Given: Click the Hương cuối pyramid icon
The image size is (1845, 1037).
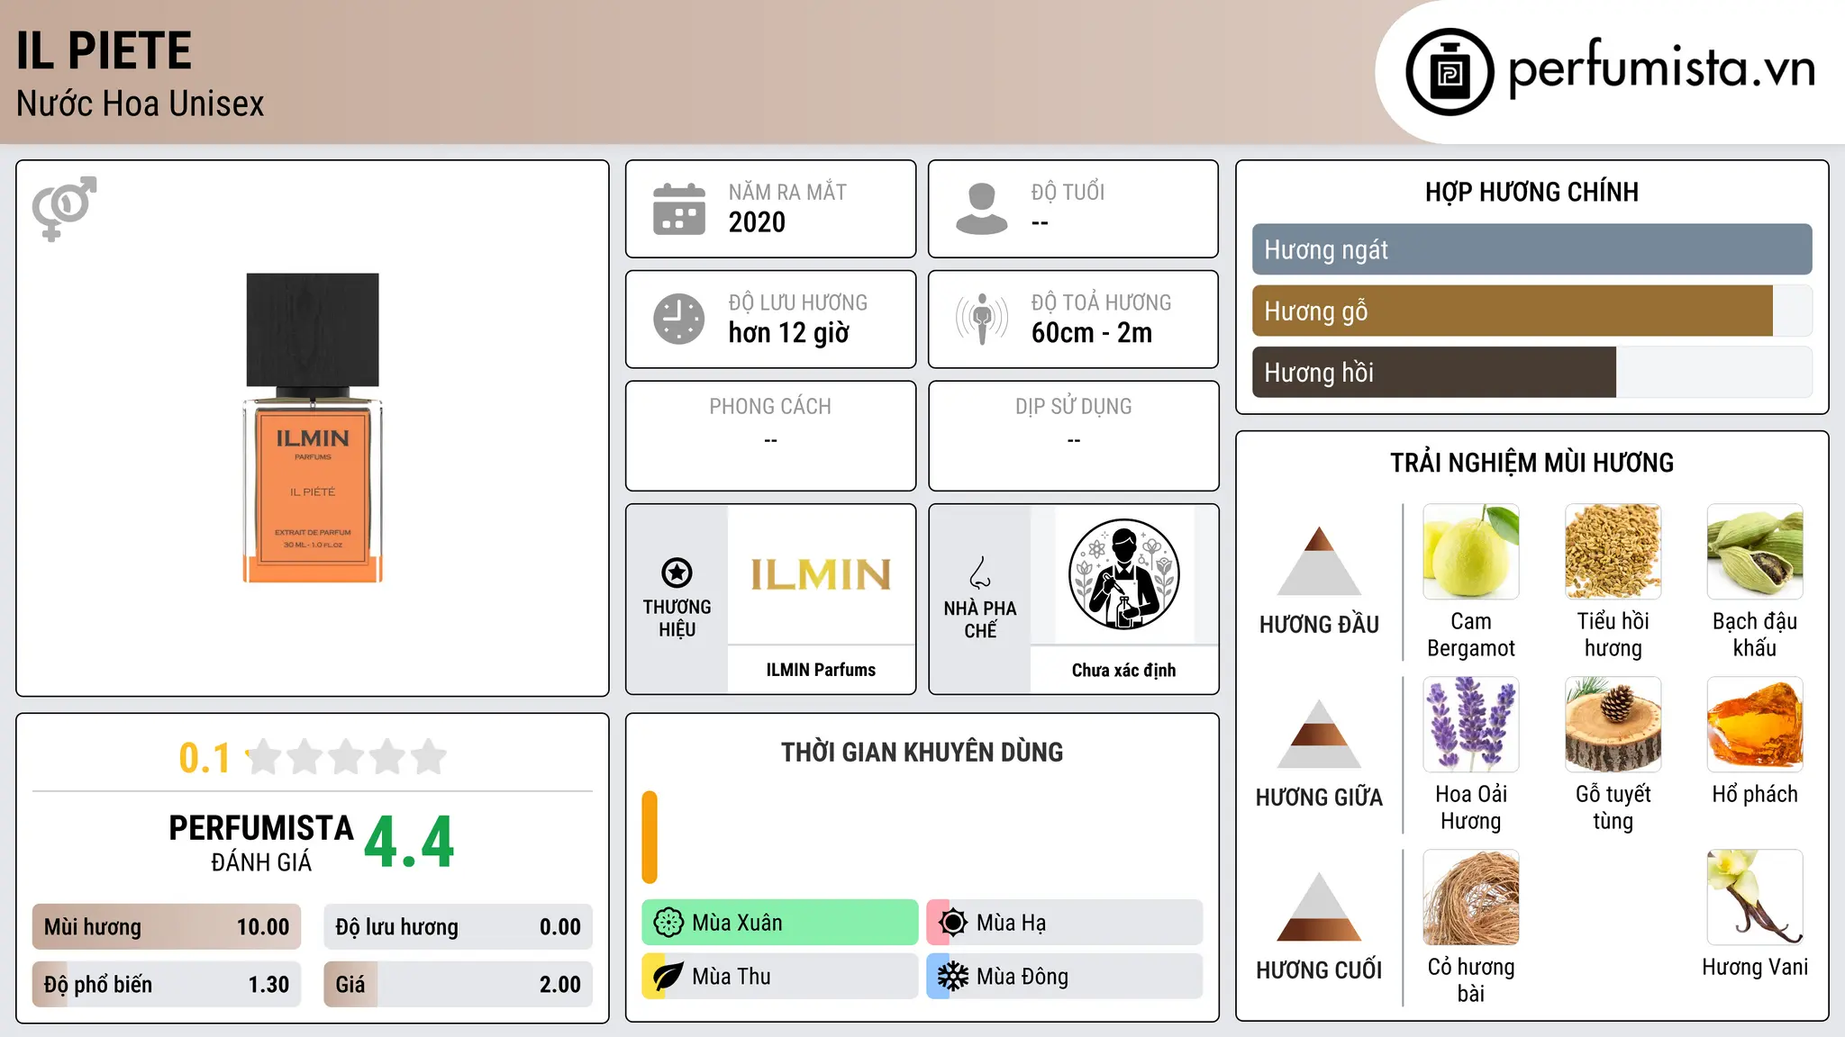Looking at the screenshot, I should pos(1319,906).
